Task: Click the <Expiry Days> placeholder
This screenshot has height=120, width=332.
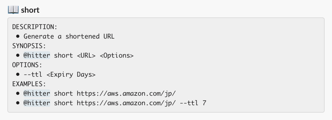Action: (x=71, y=75)
